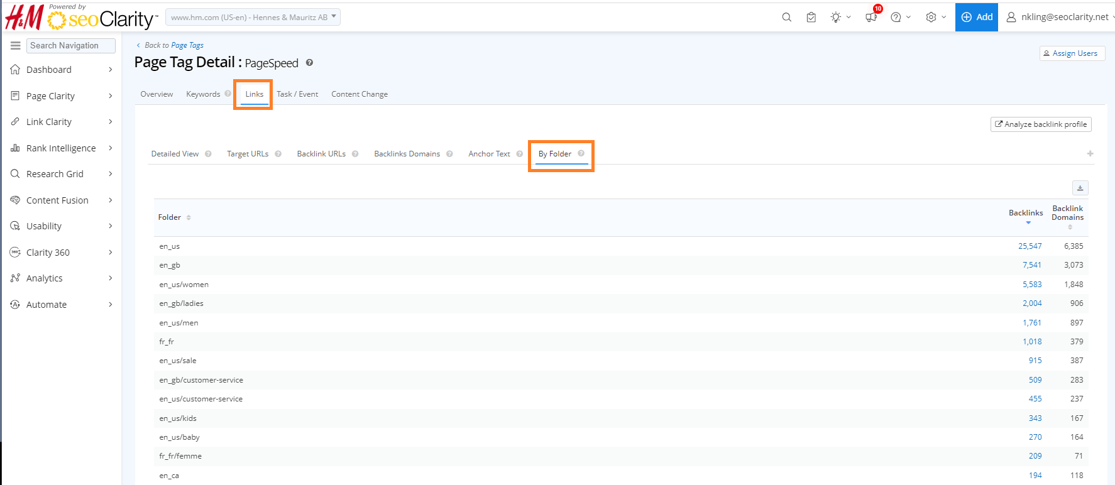This screenshot has width=1115, height=485.
Task: Click the Search Navigation input field
Action: point(71,45)
